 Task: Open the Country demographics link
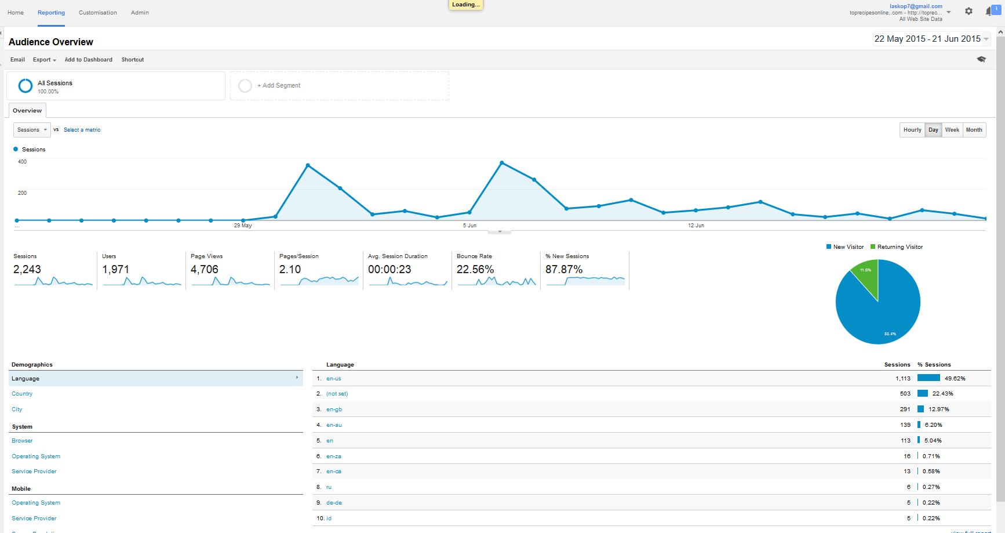(22, 394)
